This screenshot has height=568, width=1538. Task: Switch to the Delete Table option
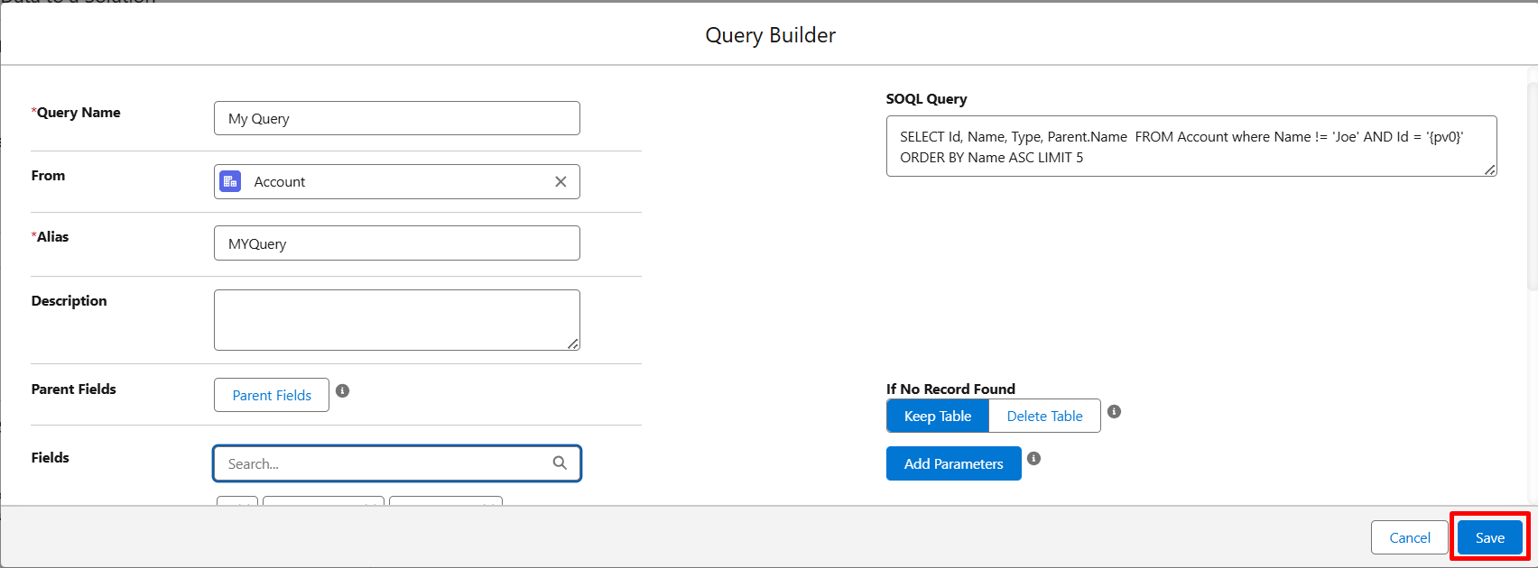pos(1044,416)
